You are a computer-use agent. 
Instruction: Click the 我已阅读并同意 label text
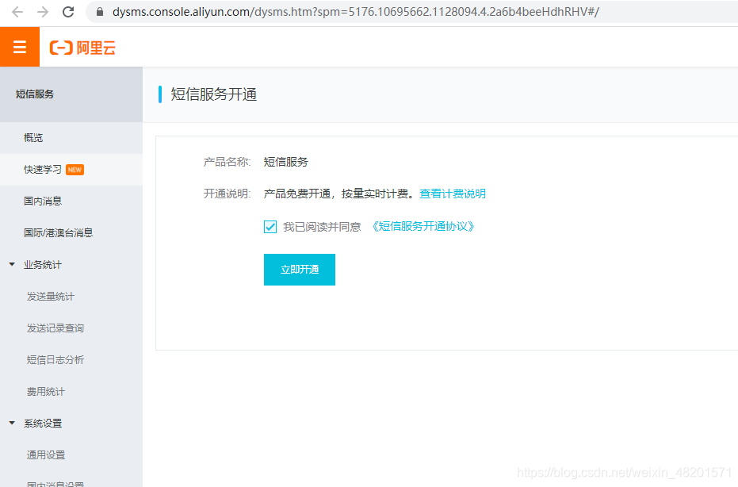point(322,227)
